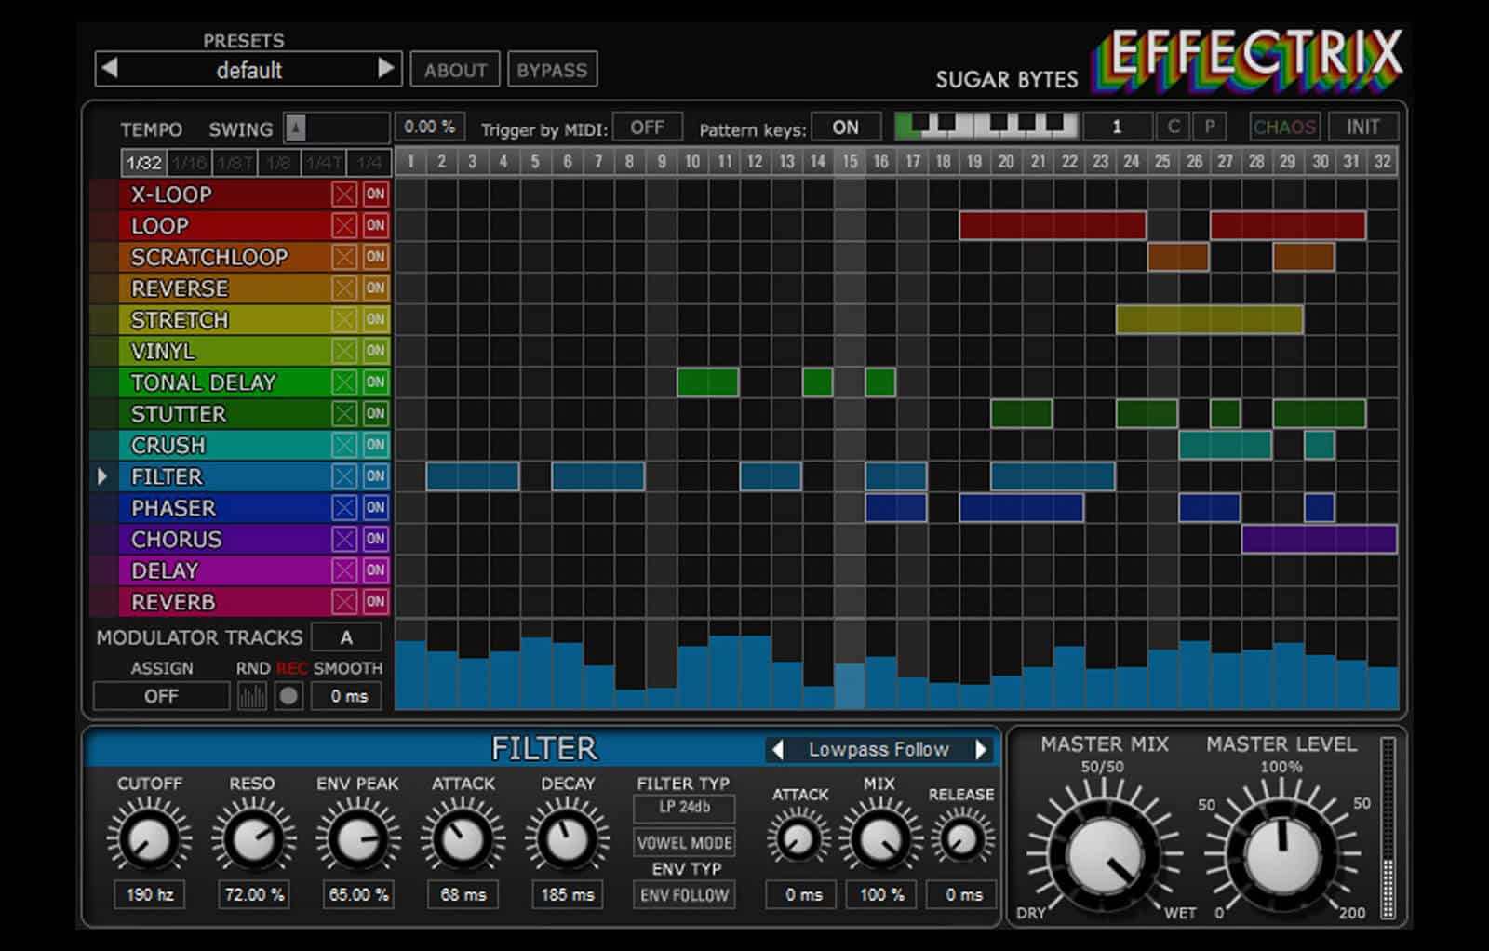Clear the CHORUS track with its X icon
1489x951 pixels.
(344, 539)
